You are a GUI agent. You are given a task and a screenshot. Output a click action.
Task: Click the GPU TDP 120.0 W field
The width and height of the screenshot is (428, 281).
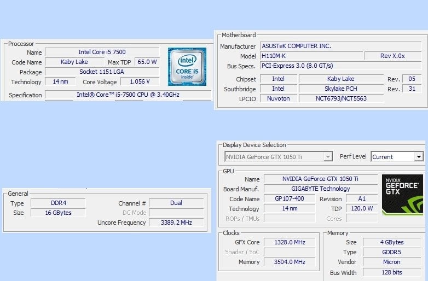[362, 208]
